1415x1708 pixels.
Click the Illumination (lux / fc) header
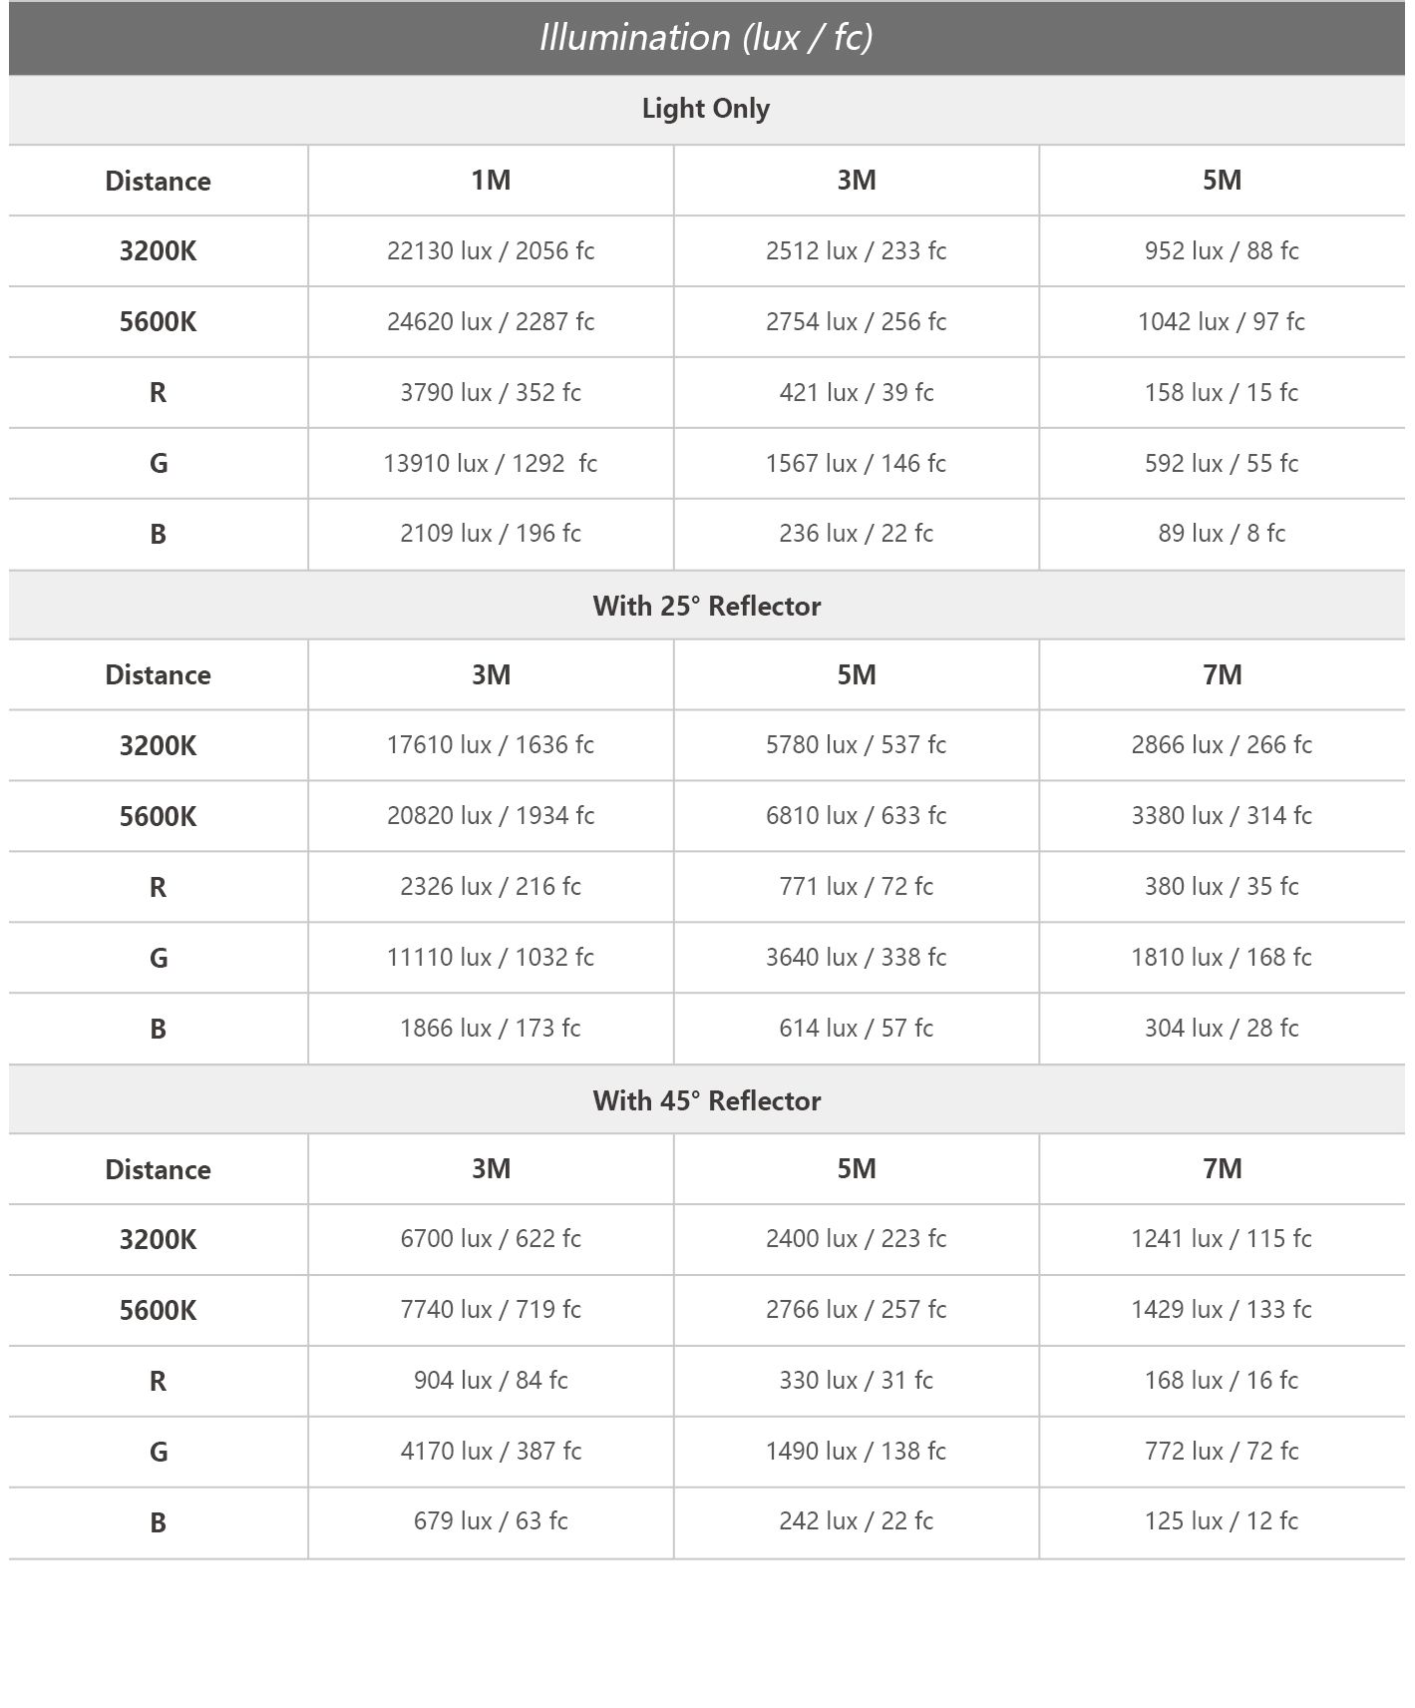(706, 38)
